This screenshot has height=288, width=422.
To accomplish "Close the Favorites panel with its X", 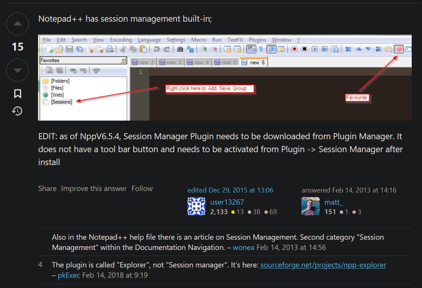I will (123, 60).
